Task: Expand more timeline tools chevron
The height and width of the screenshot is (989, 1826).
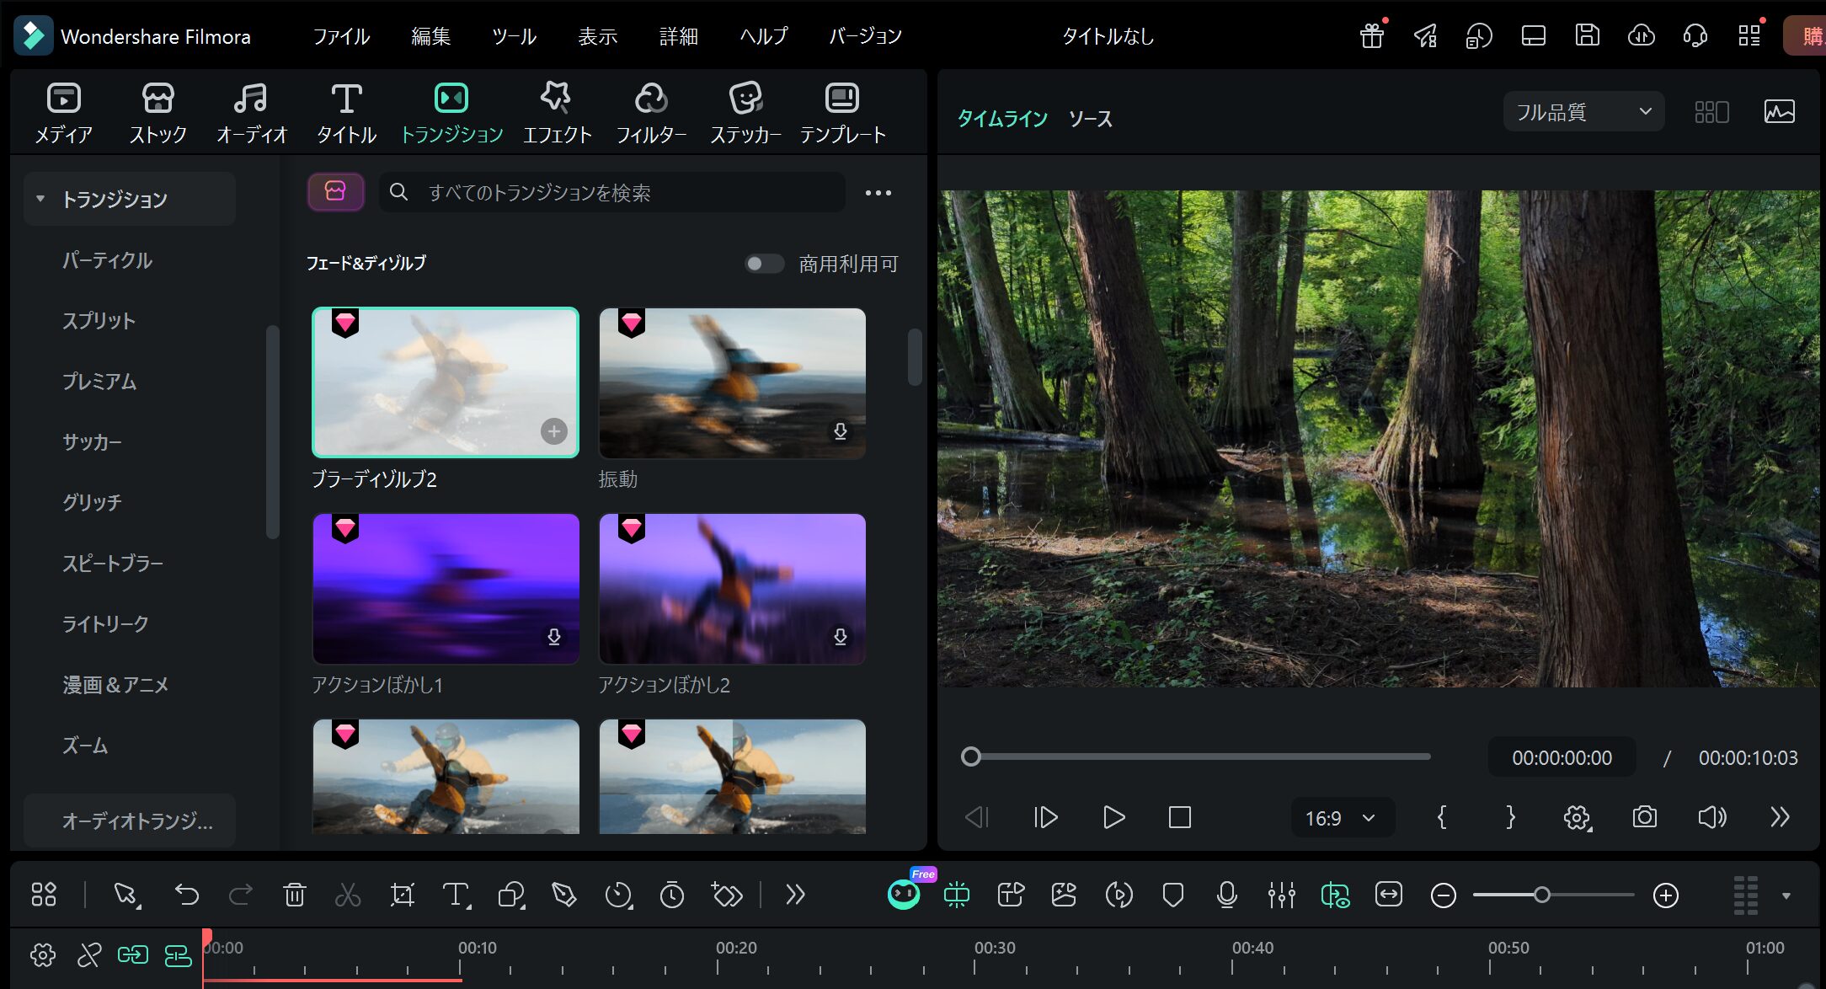Action: (x=794, y=894)
